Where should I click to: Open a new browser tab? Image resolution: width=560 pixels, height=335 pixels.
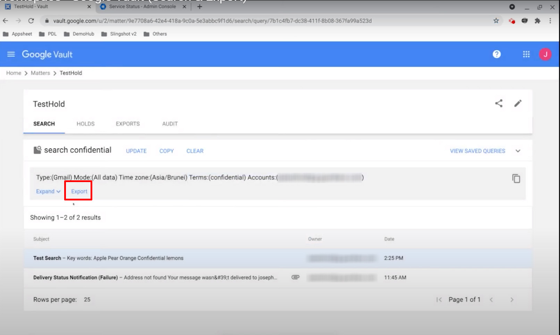[200, 7]
